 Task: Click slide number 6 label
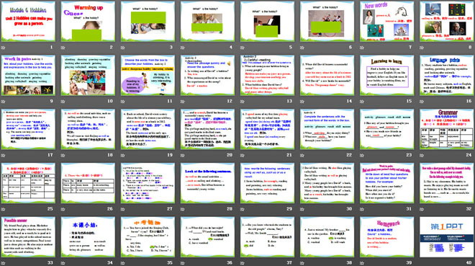click(x=350, y=48)
